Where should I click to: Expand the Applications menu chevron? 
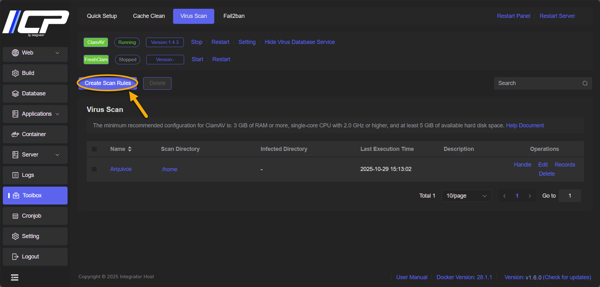click(57, 114)
